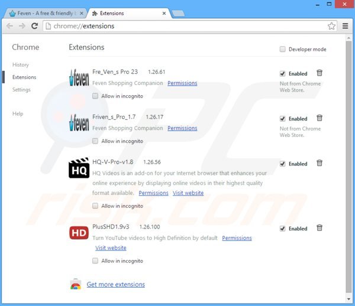The width and height of the screenshot is (355, 306).
Task: Open Settings in the Chrome sidebar
Action: point(21,90)
